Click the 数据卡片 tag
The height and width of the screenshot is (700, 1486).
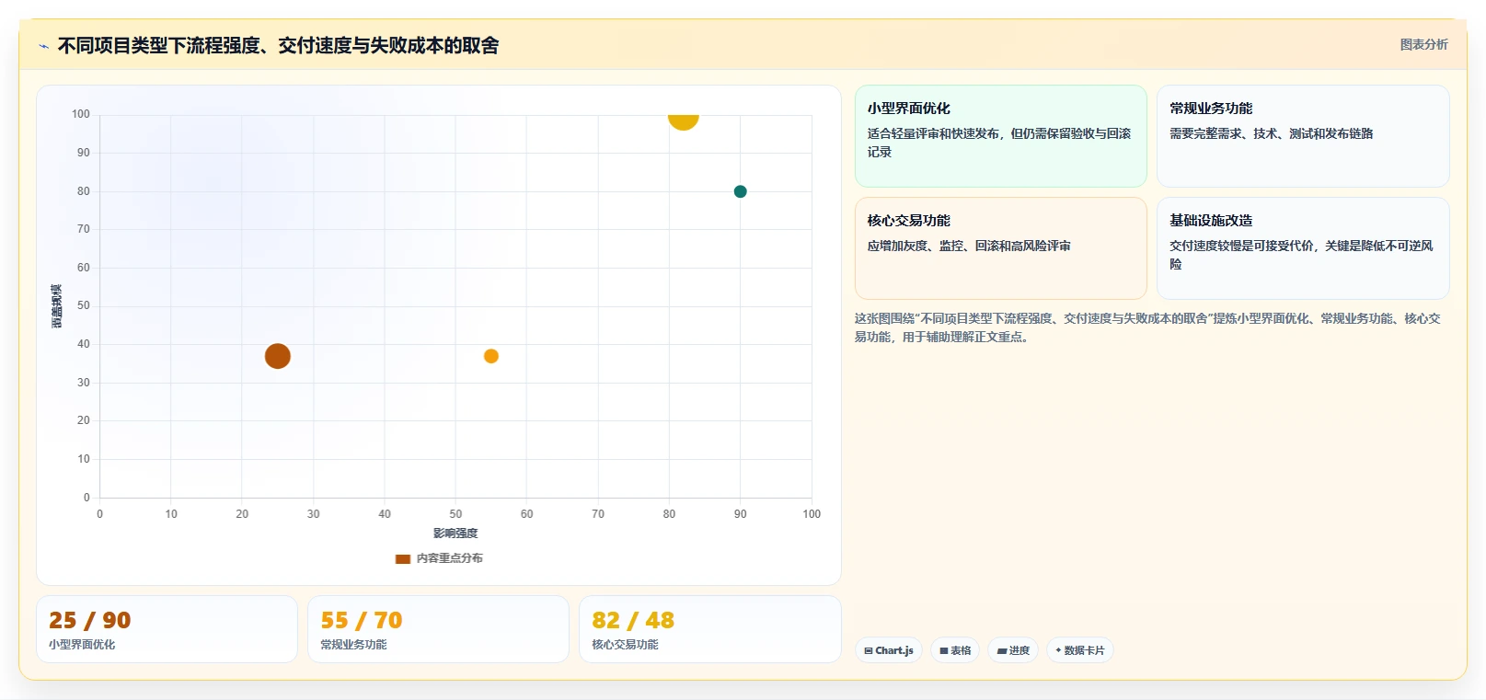coord(1080,650)
